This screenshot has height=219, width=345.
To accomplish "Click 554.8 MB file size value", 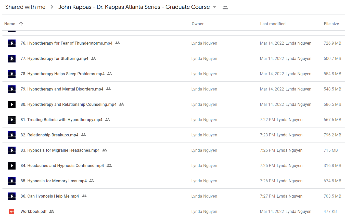I will point(332,74).
